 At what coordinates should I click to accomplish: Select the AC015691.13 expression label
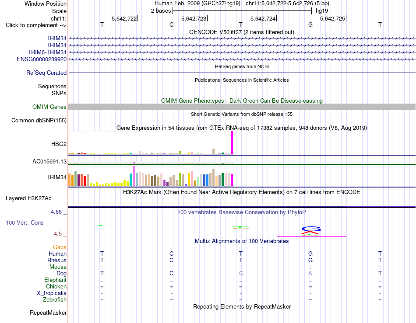click(x=49, y=162)
